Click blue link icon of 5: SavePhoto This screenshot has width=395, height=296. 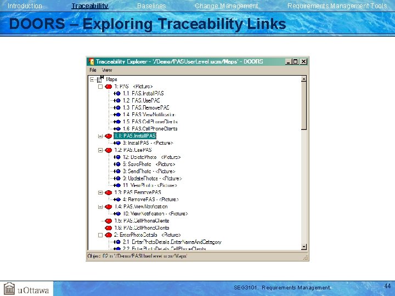click(x=117, y=164)
